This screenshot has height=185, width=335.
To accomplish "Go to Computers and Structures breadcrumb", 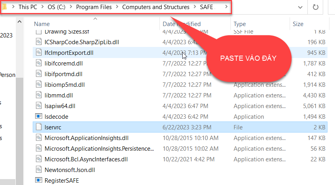I will tap(155, 7).
